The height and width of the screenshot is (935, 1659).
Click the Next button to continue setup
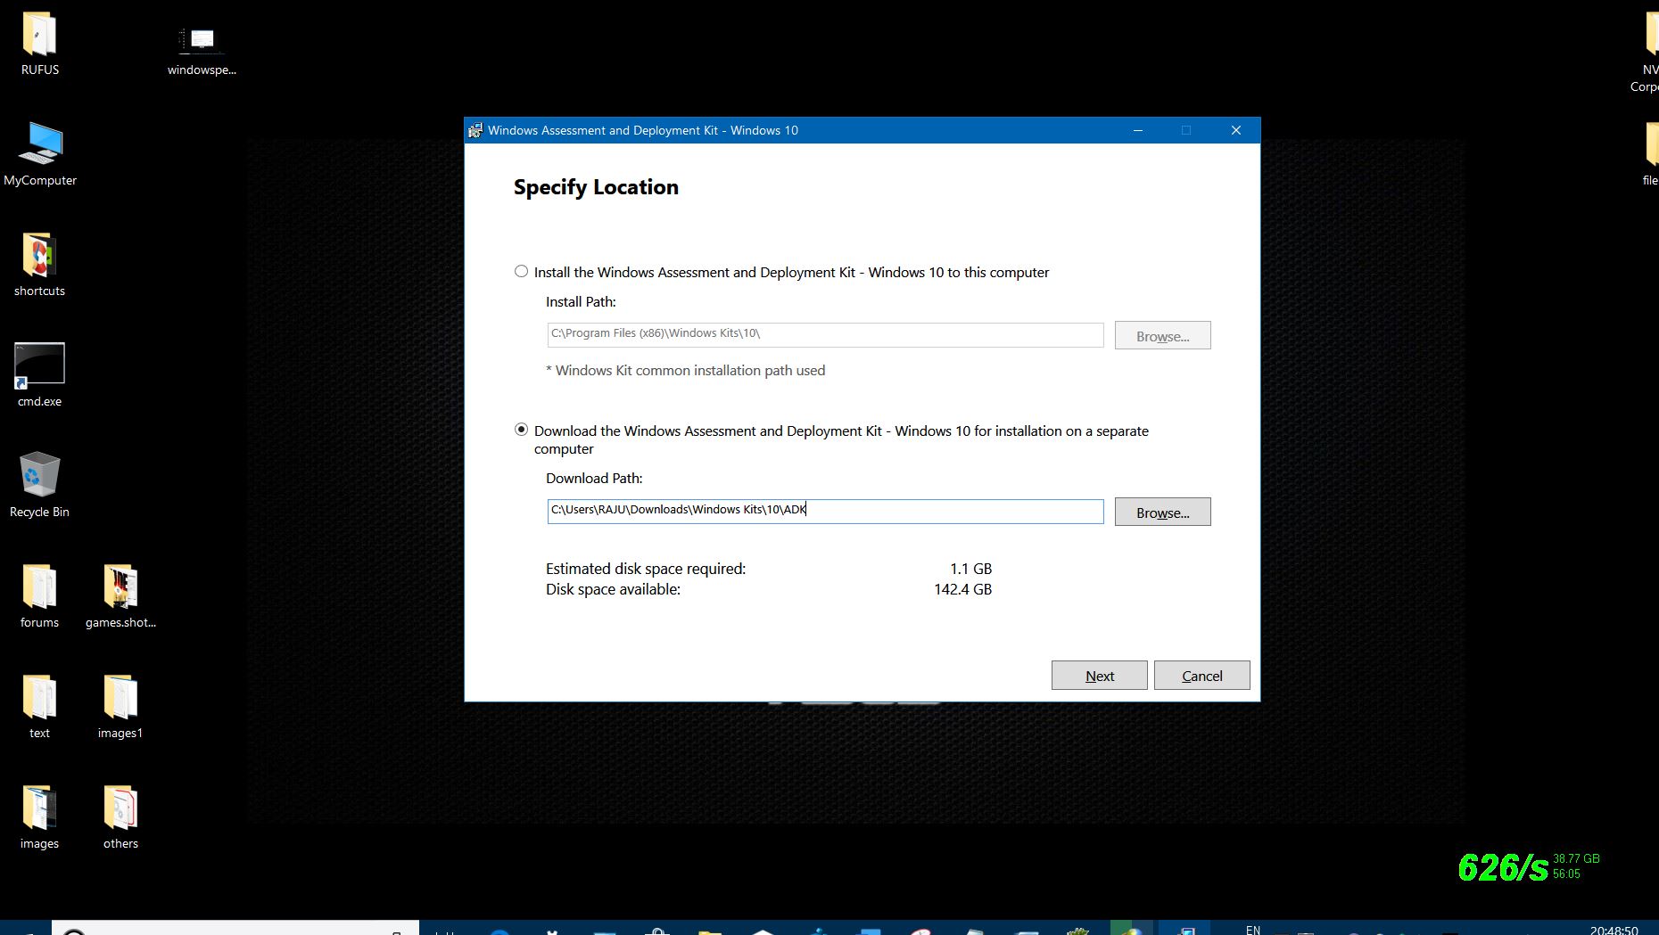tap(1099, 675)
